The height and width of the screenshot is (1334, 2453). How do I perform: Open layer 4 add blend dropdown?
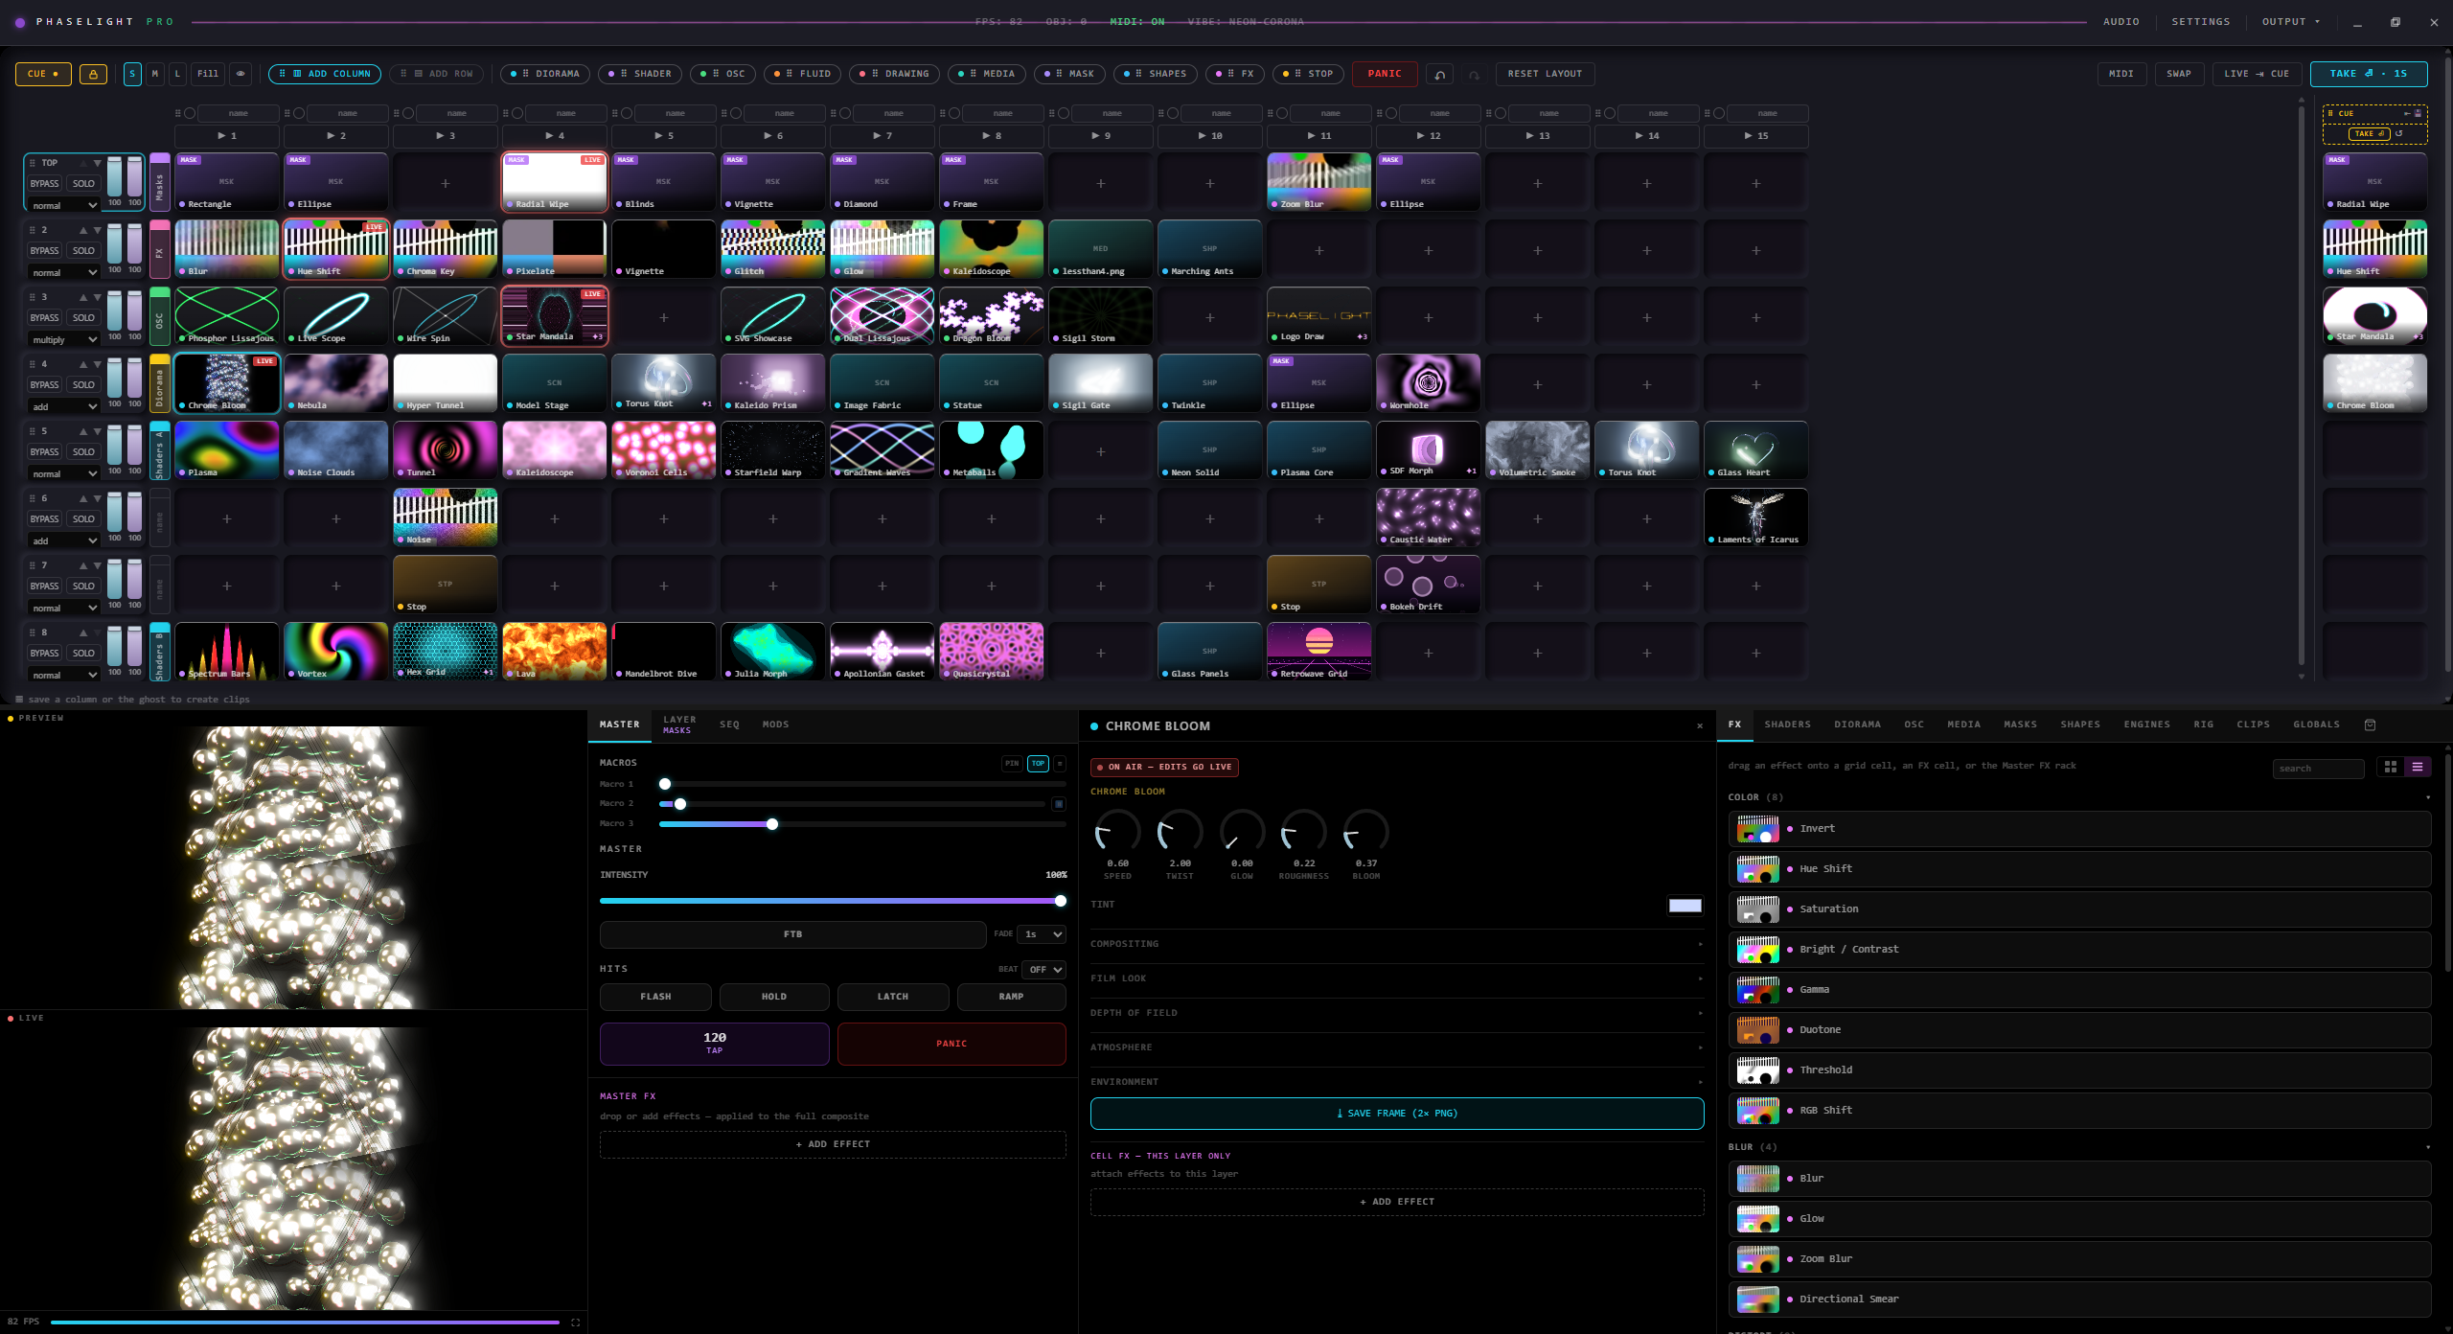pos(63,407)
